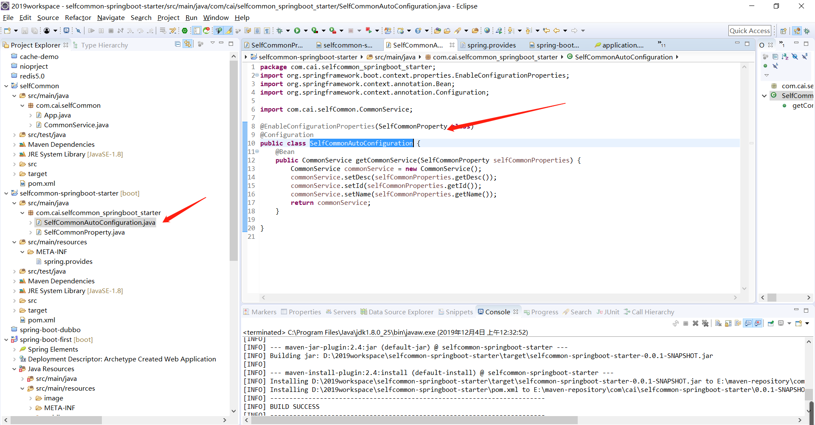
Task: Clear the Console output
Action: pyautogui.click(x=718, y=323)
